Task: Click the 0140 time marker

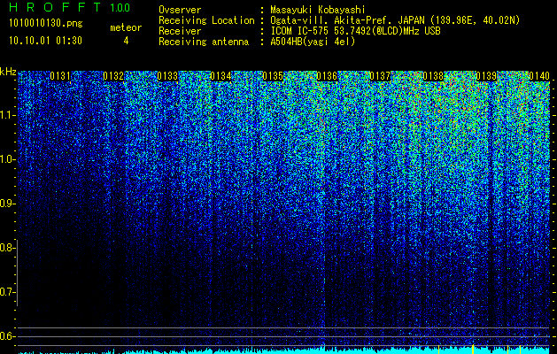Action: (539, 76)
